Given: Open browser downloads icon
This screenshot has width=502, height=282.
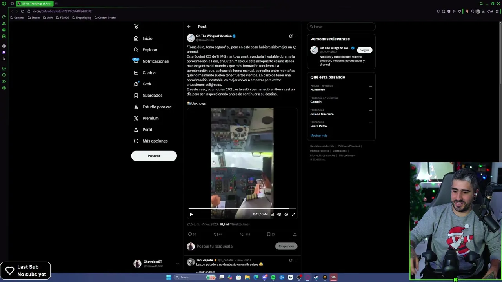Looking at the screenshot, I should 483,11.
